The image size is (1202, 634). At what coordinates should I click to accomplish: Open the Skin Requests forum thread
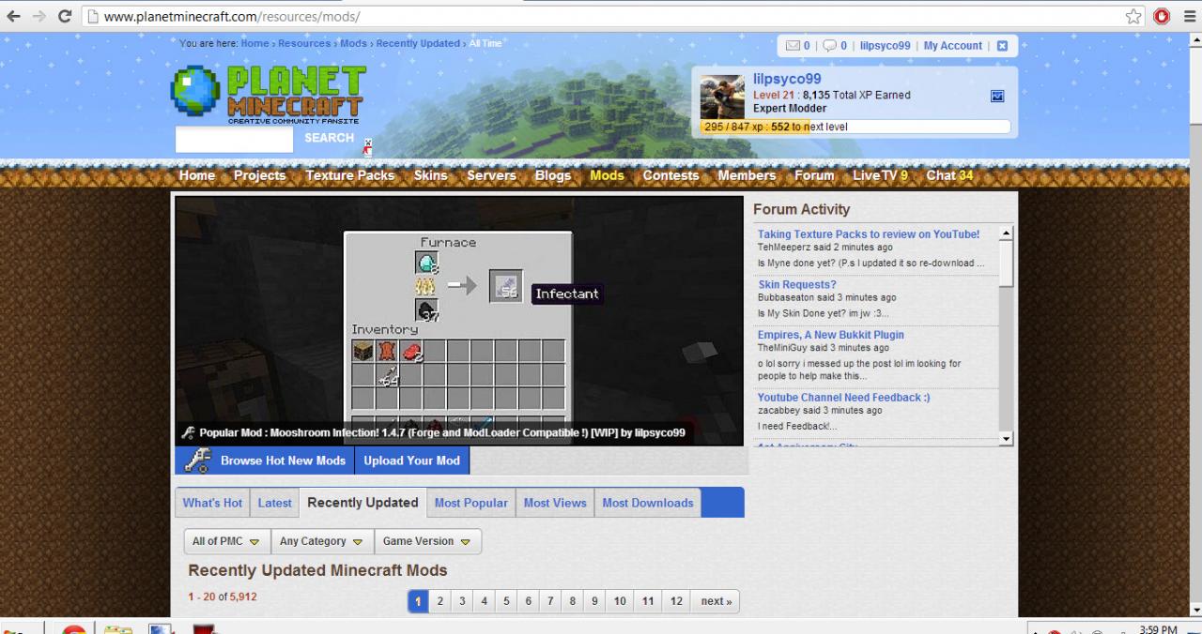coord(796,284)
